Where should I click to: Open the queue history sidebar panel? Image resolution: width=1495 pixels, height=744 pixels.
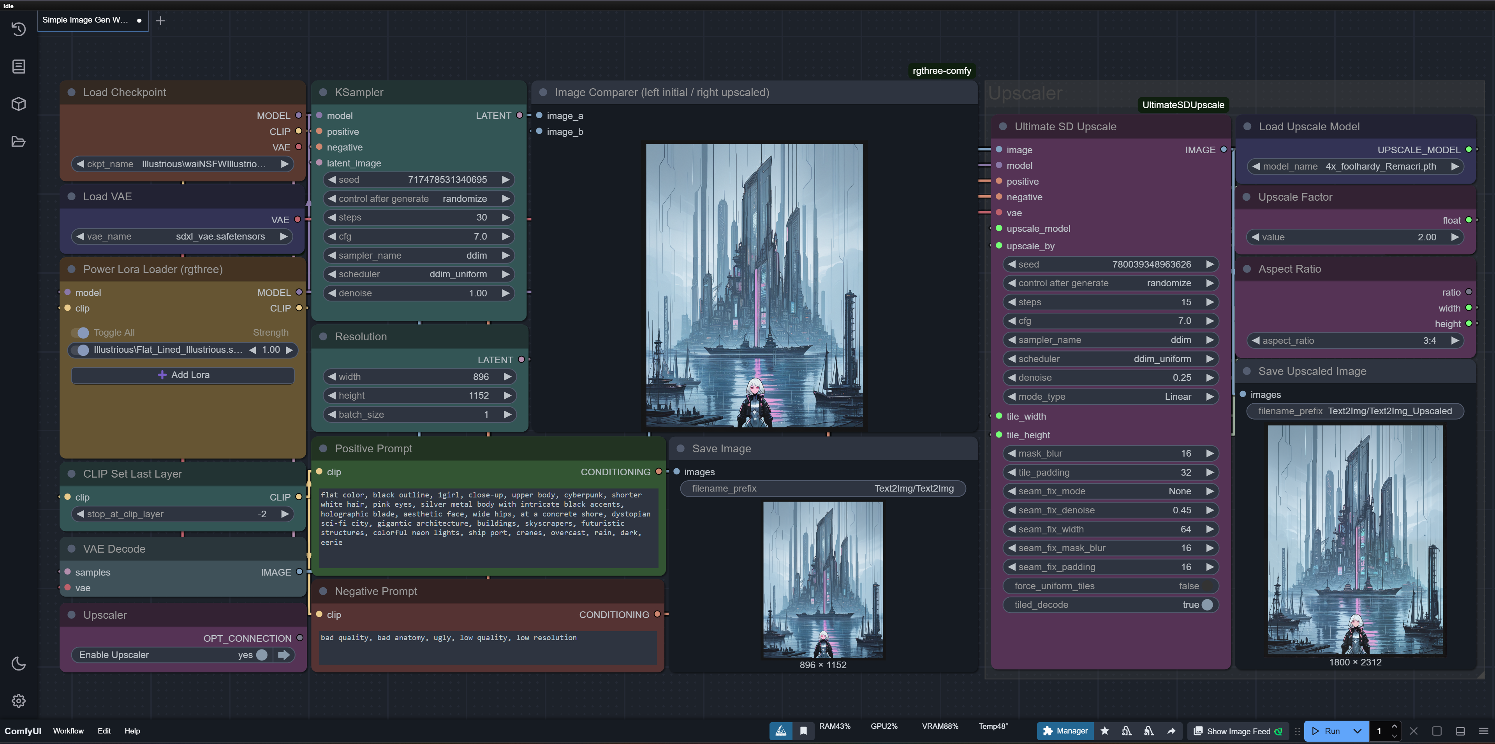point(19,29)
